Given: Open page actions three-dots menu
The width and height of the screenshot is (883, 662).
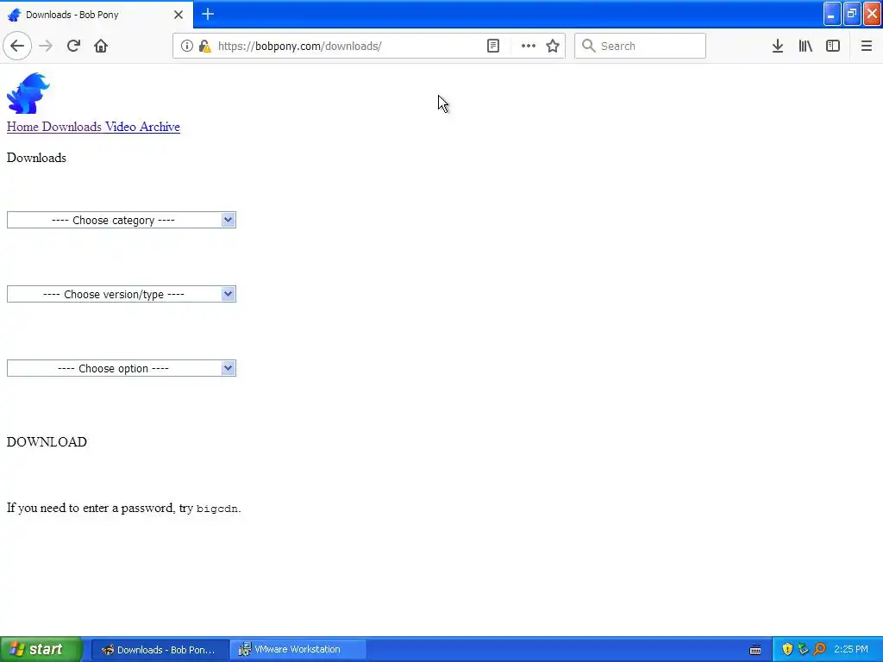Looking at the screenshot, I should pos(529,47).
